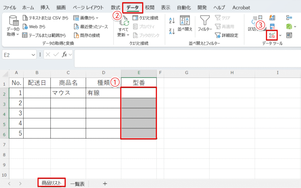301x188 pixels.
Task: Open the ヘルプ tab
Action: pos(219,8)
